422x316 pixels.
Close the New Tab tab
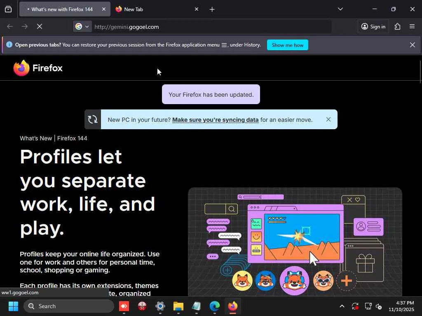pos(197,9)
